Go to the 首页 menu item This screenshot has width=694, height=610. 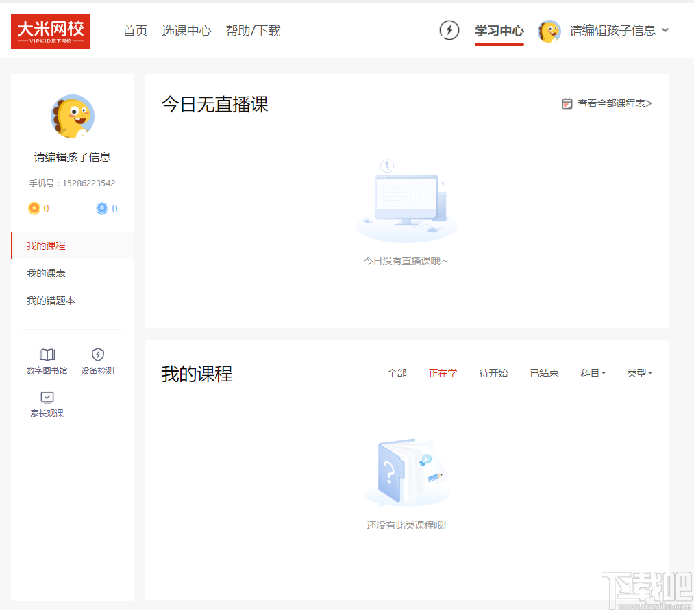pyautogui.click(x=135, y=31)
